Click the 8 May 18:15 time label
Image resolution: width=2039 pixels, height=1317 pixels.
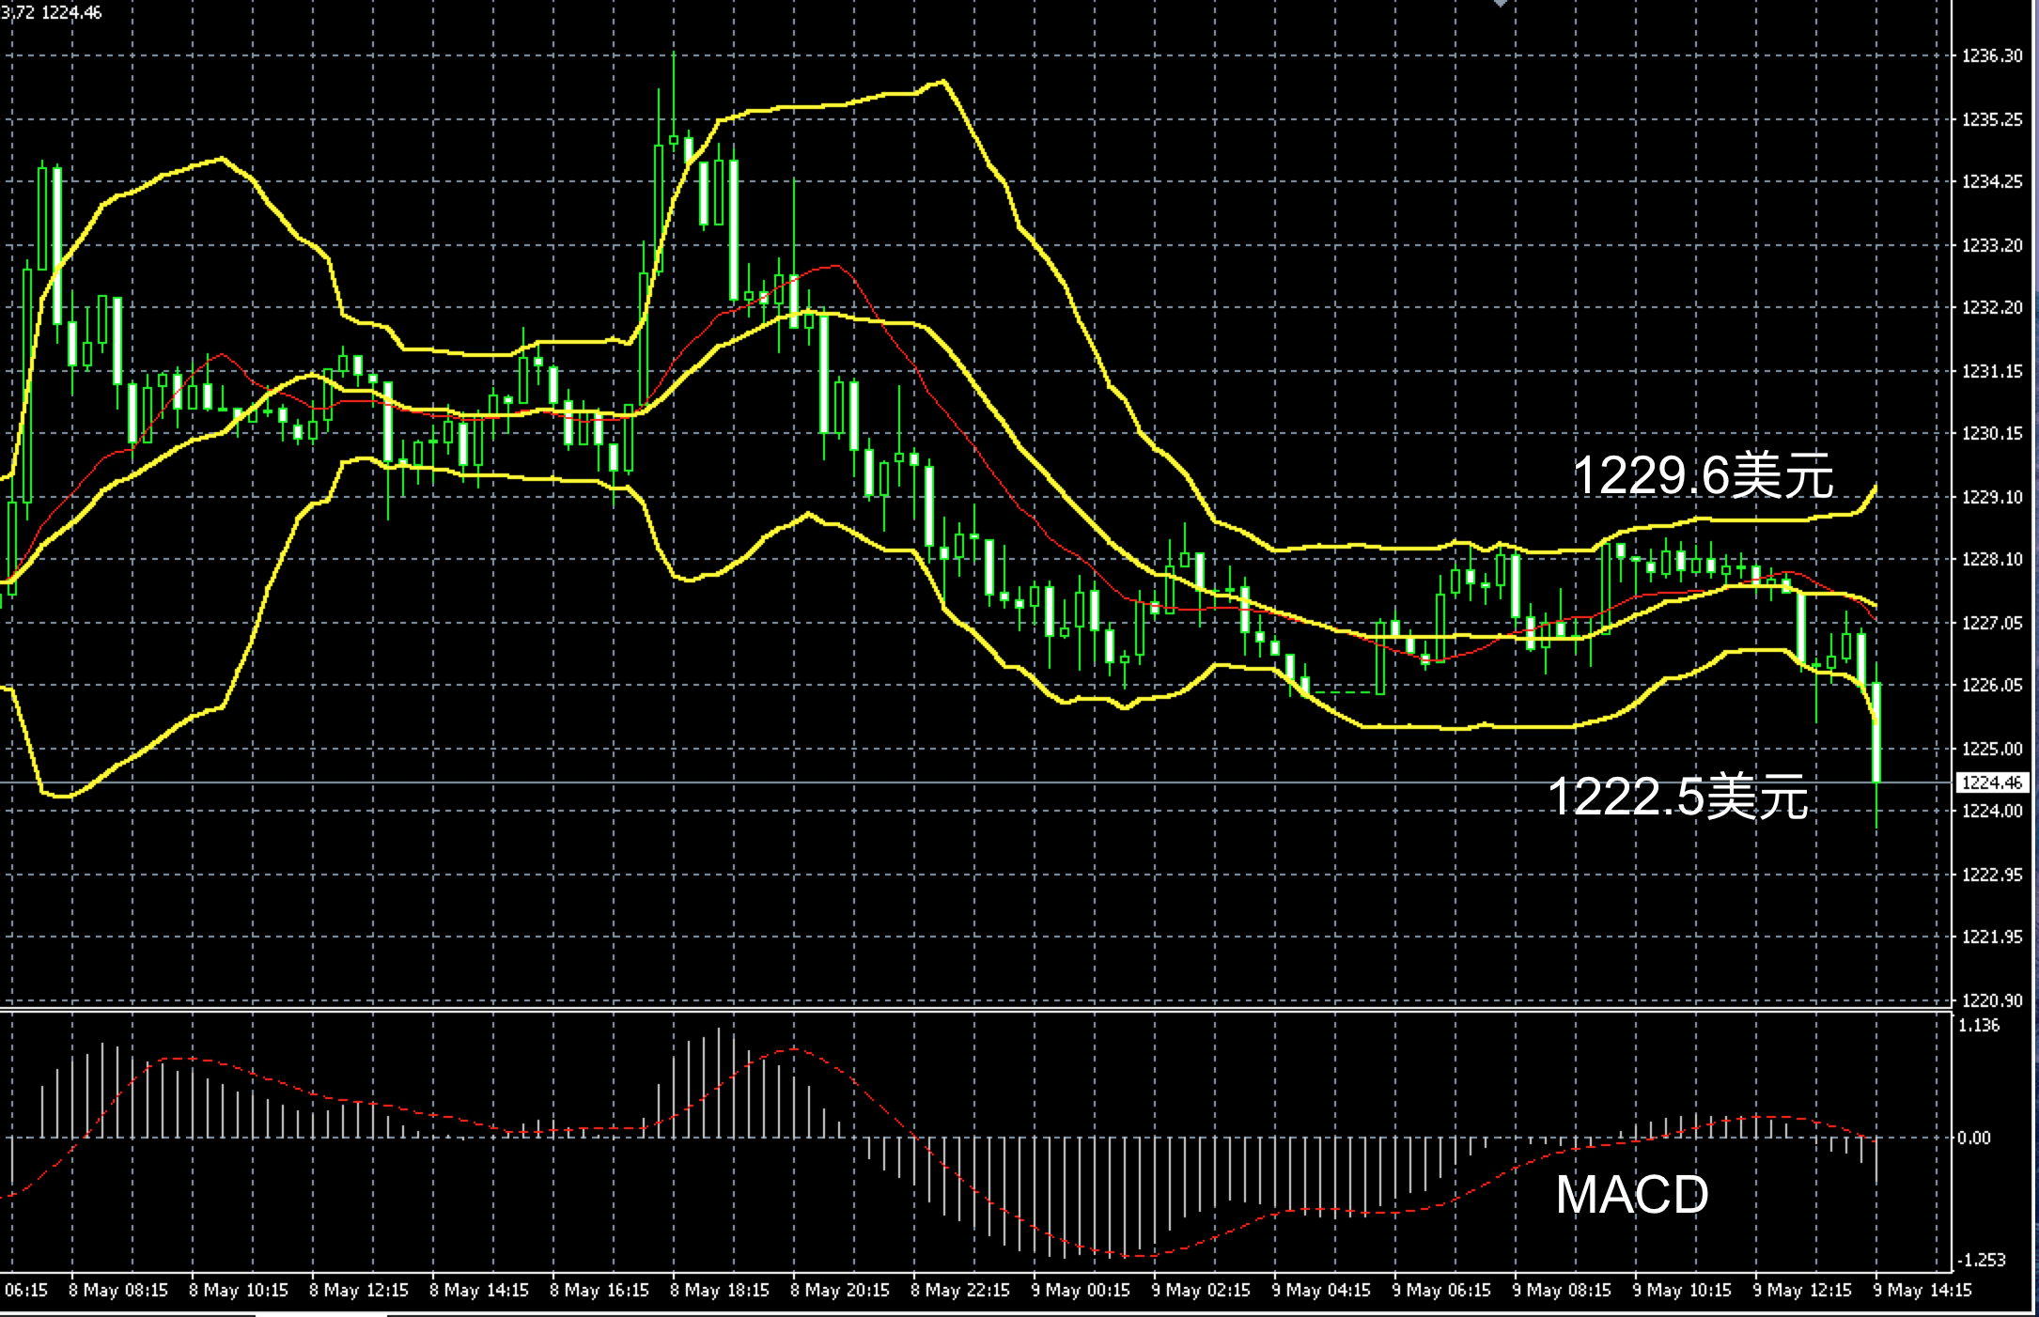(719, 1291)
